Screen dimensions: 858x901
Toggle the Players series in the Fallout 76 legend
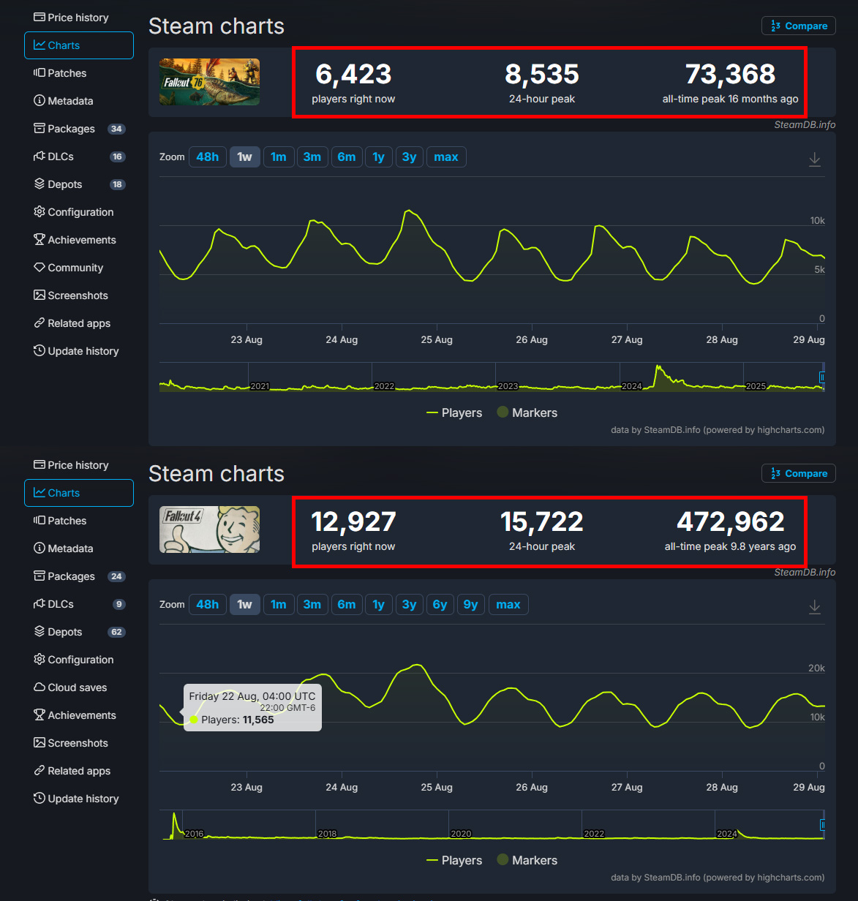point(454,412)
